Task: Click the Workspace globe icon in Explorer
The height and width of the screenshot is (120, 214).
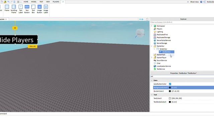Action: (x=155, y=26)
